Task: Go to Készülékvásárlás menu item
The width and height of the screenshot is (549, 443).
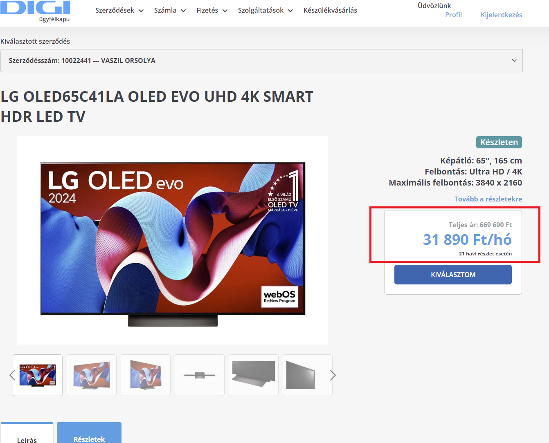Action: coord(330,10)
